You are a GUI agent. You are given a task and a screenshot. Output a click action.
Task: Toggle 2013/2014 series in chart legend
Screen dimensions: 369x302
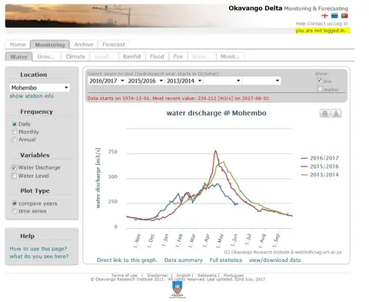click(320, 175)
